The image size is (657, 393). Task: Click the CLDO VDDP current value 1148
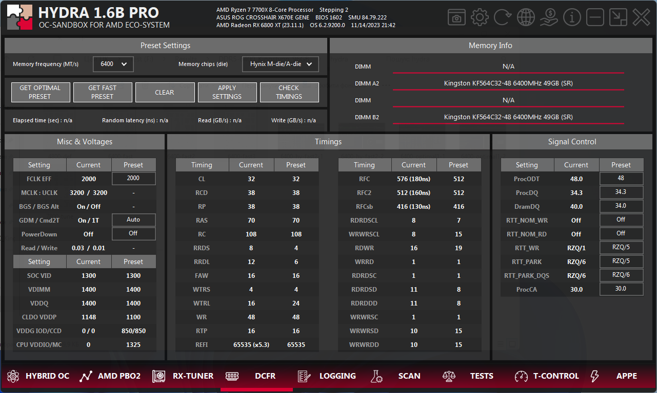(x=89, y=317)
